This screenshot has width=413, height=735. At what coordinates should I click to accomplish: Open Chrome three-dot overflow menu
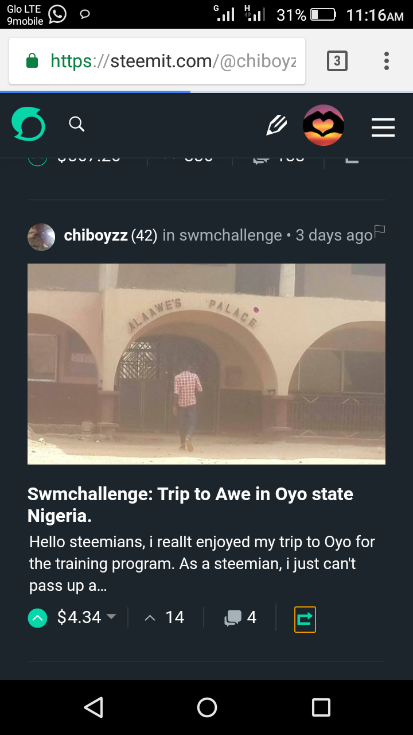386,61
